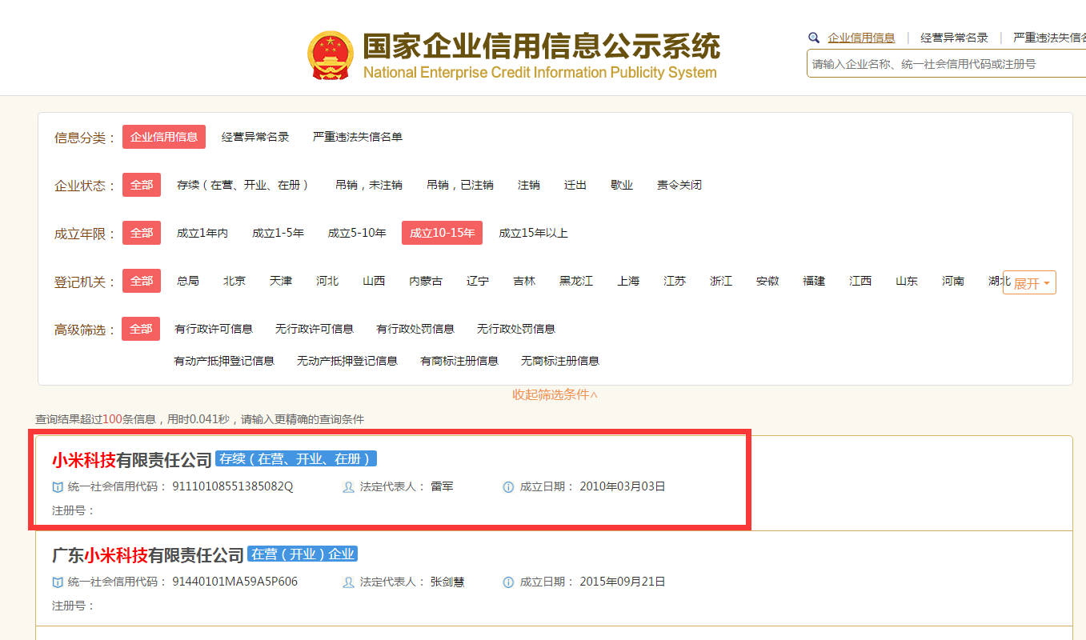
Task: Select 上海 registration authority
Action: point(628,281)
